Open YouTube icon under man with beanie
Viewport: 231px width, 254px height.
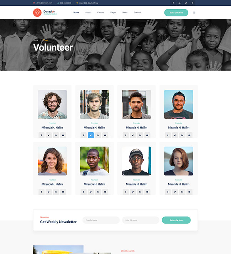(x=189, y=135)
